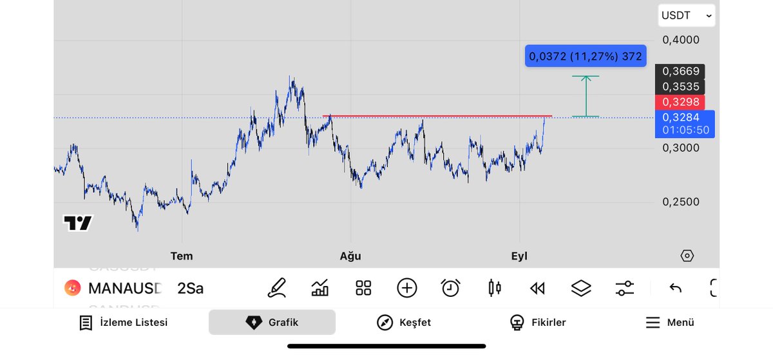Tap the 0,2500 price scale value
The height and width of the screenshot is (356, 773).
(681, 202)
